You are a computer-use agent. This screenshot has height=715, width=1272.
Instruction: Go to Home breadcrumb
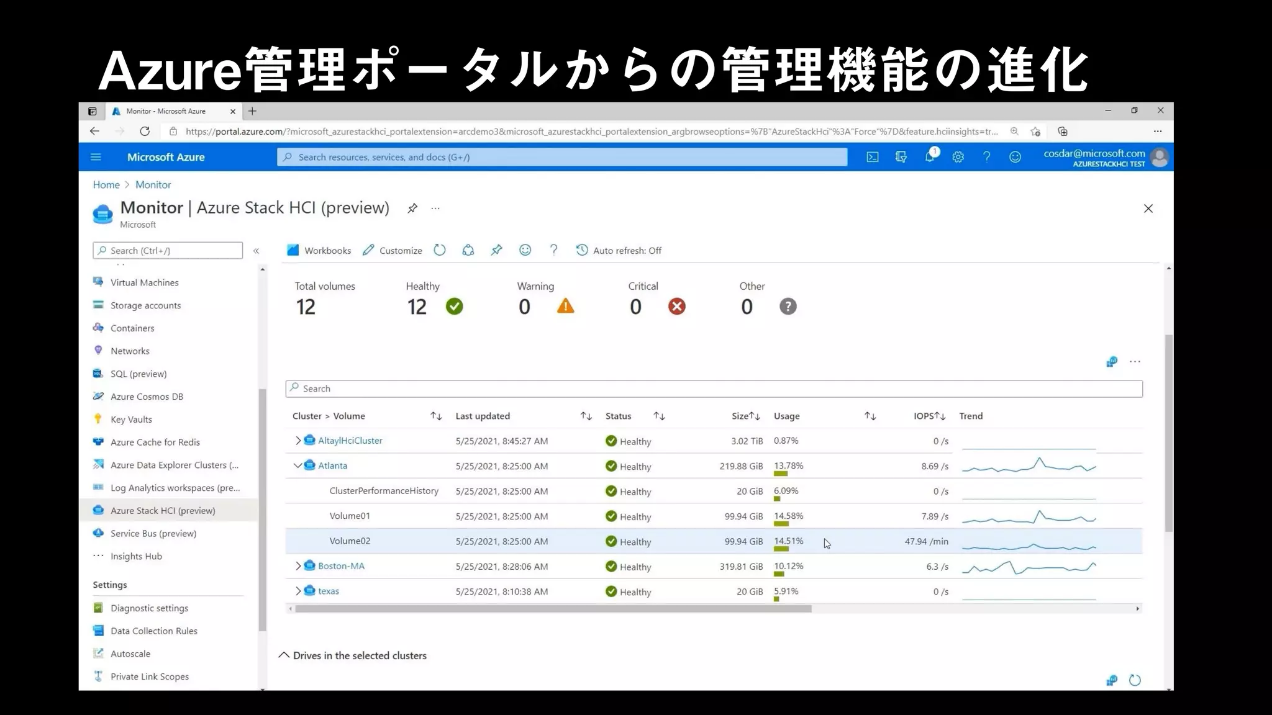[106, 185]
